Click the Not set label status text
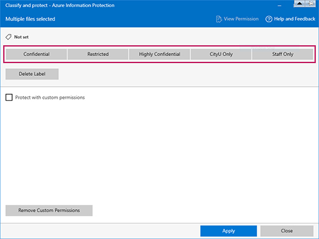Image resolution: width=319 pixels, height=239 pixels. pyautogui.click(x=21, y=37)
